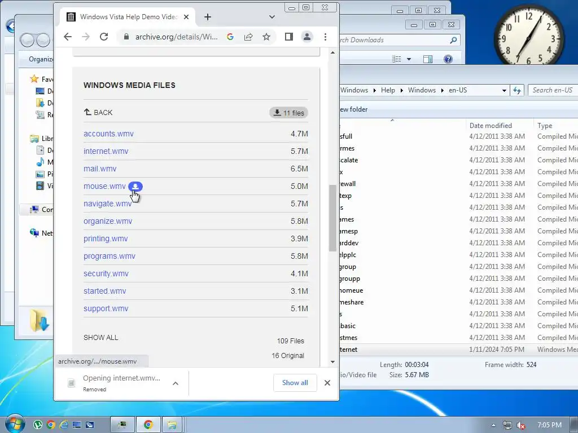Open accounts.wmv link
The height and width of the screenshot is (433, 578).
[x=108, y=134]
